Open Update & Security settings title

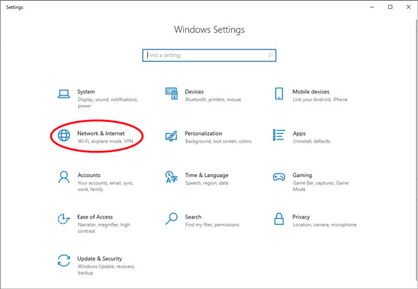pyautogui.click(x=100, y=258)
